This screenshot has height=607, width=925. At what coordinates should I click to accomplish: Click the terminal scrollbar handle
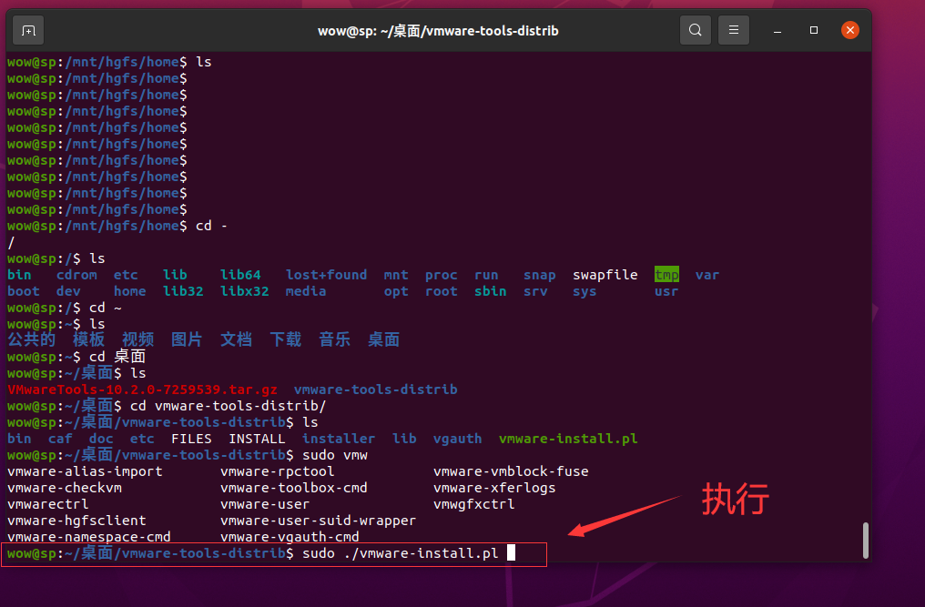click(866, 541)
